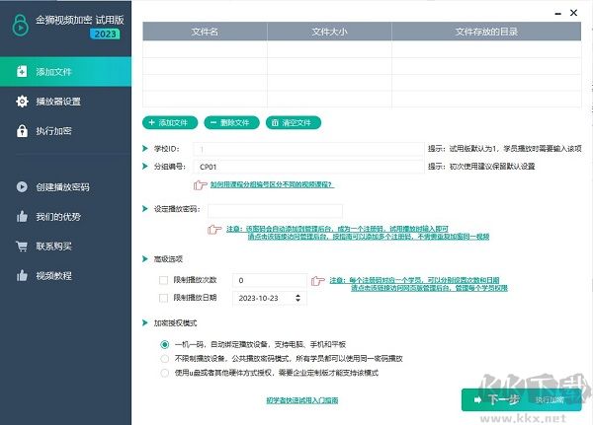
Task: Click the 分组编号 field showing CP01
Action: point(308,167)
